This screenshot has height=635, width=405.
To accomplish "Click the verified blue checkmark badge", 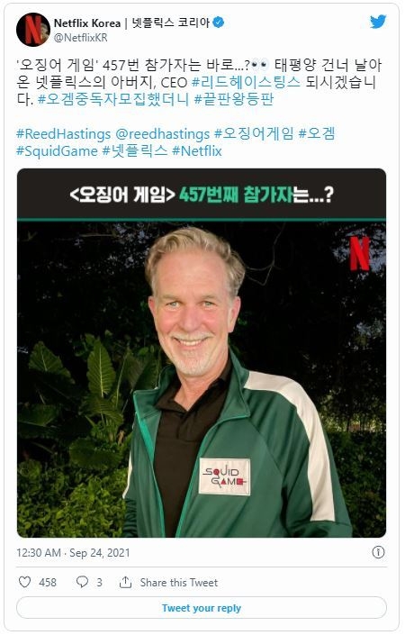I will (x=219, y=23).
